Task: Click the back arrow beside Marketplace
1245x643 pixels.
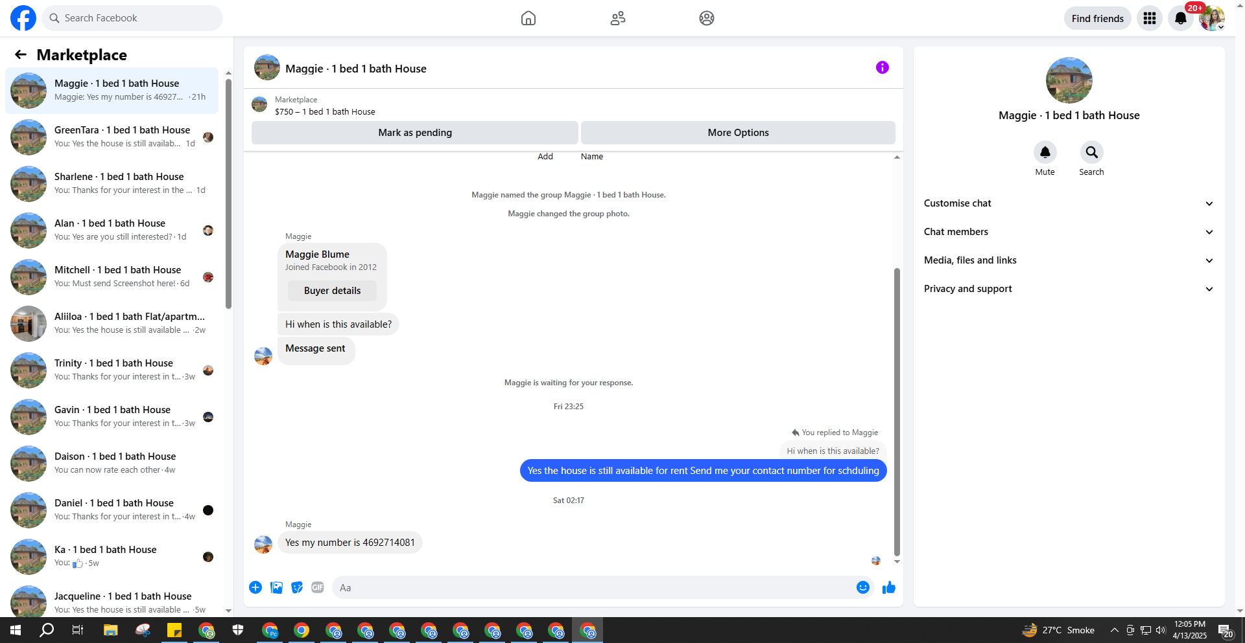Action: [21, 54]
